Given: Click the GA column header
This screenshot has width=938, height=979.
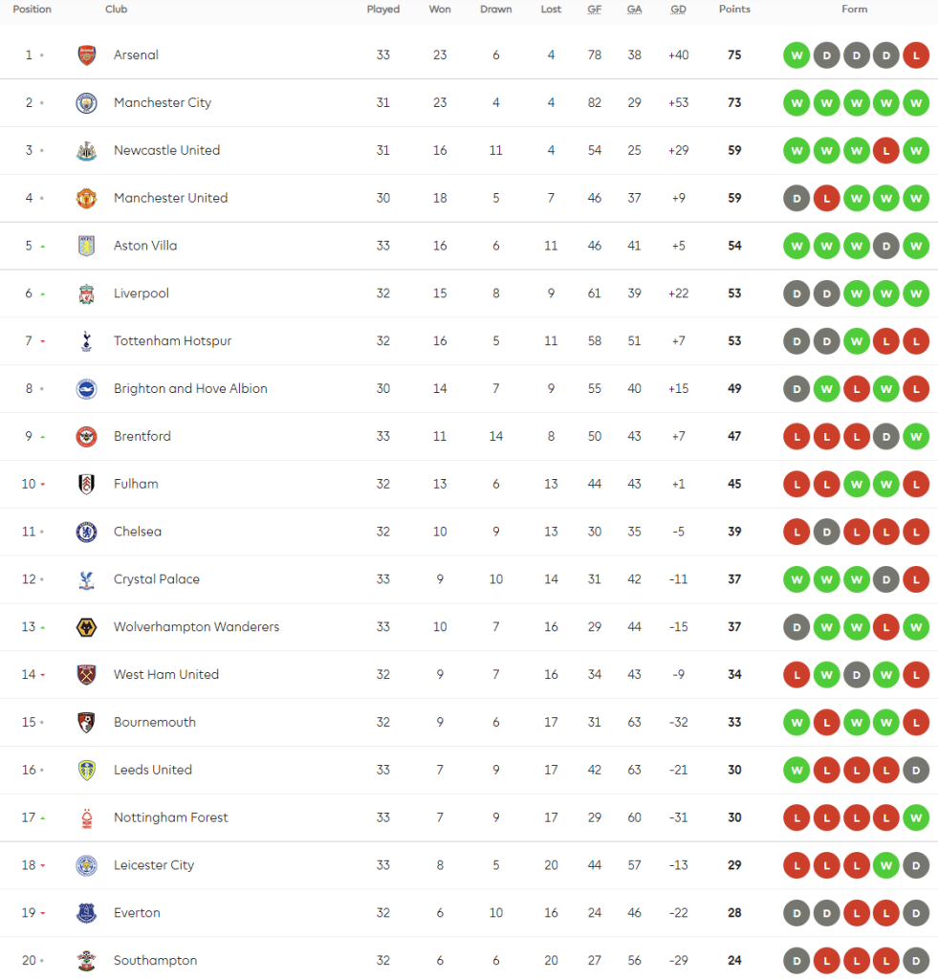Looking at the screenshot, I should tap(634, 10).
